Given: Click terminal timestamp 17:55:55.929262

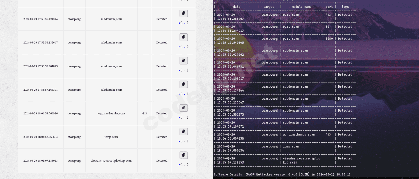Looking at the screenshot, I should pyautogui.click(x=230, y=55).
